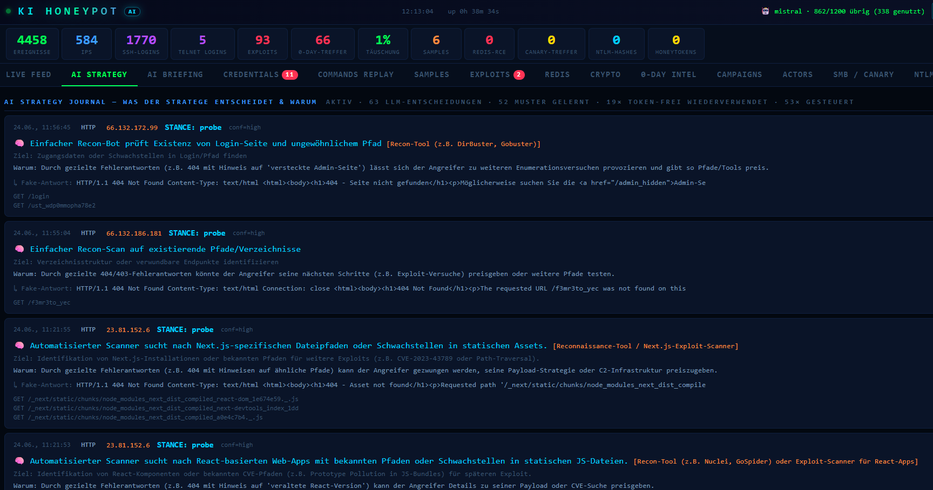
Task: Click IP 23.81.152.6 in the 11:21:53 entry
Action: [128, 445]
